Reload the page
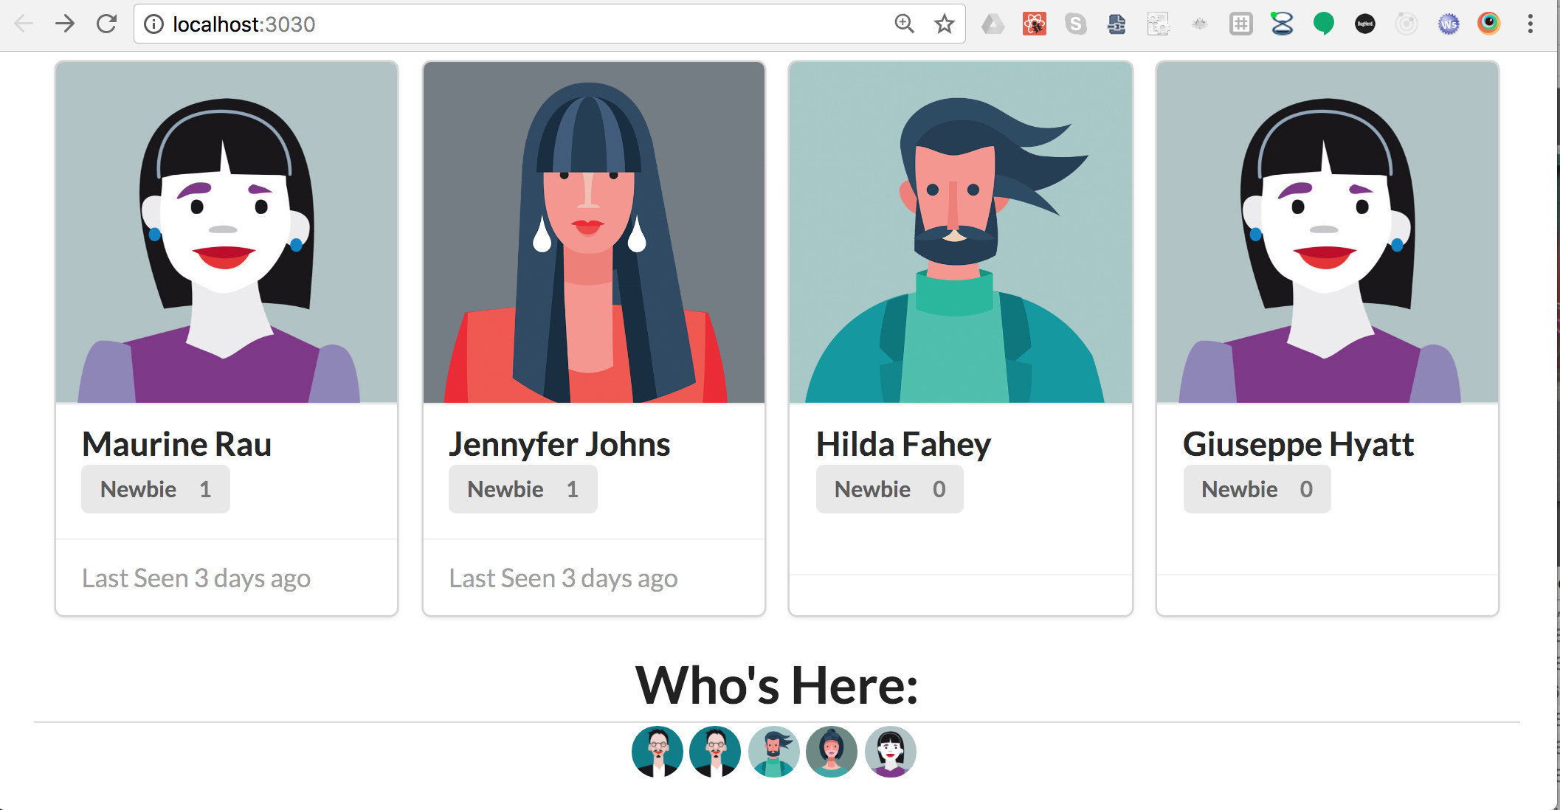1560x810 pixels. [107, 24]
